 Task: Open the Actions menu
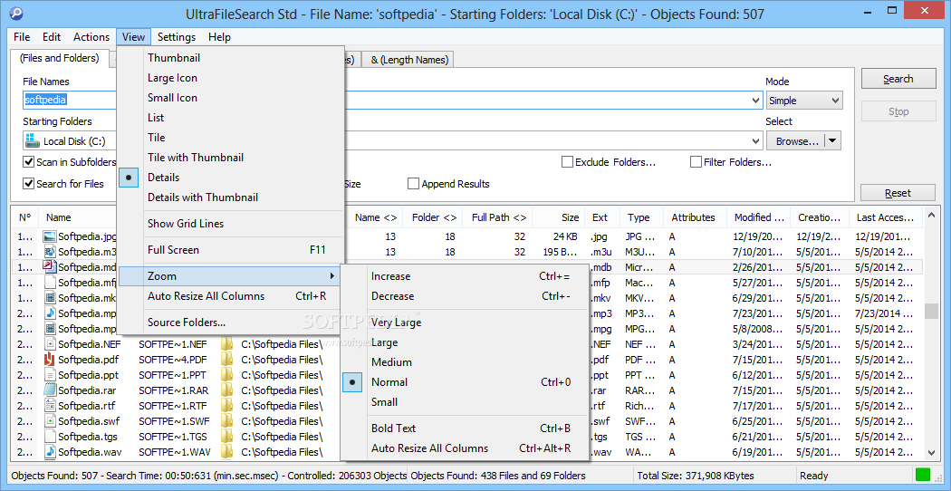(x=91, y=37)
